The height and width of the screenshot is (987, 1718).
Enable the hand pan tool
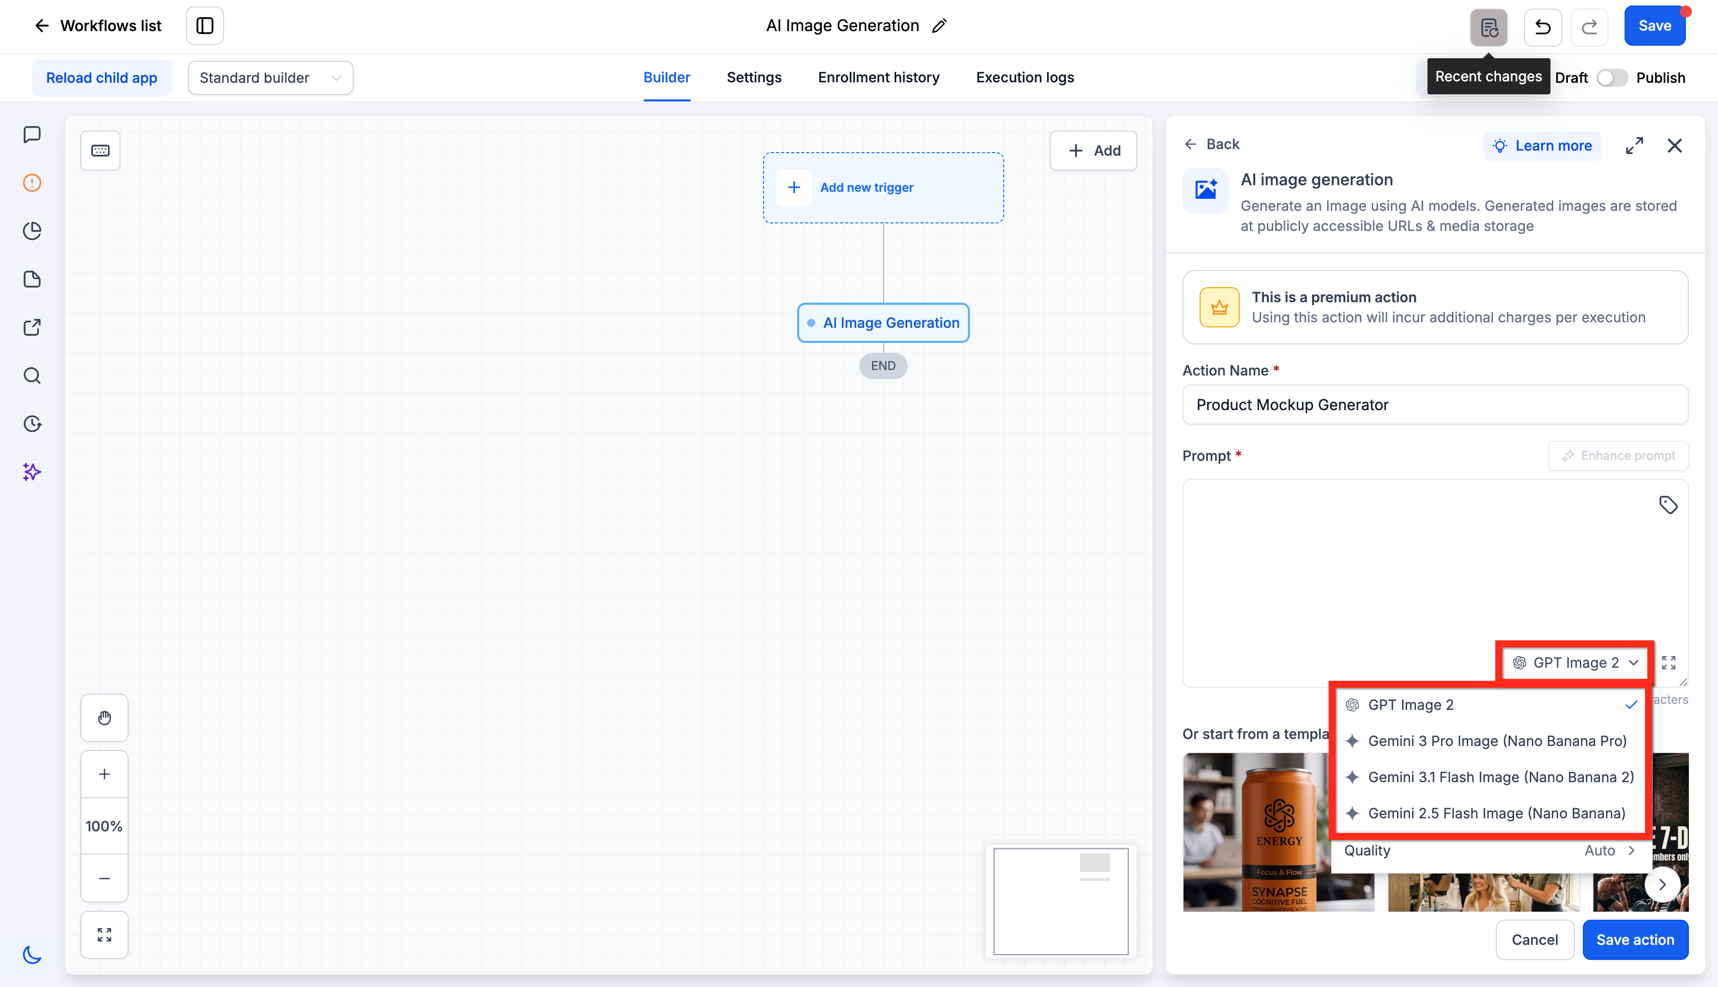tap(104, 718)
